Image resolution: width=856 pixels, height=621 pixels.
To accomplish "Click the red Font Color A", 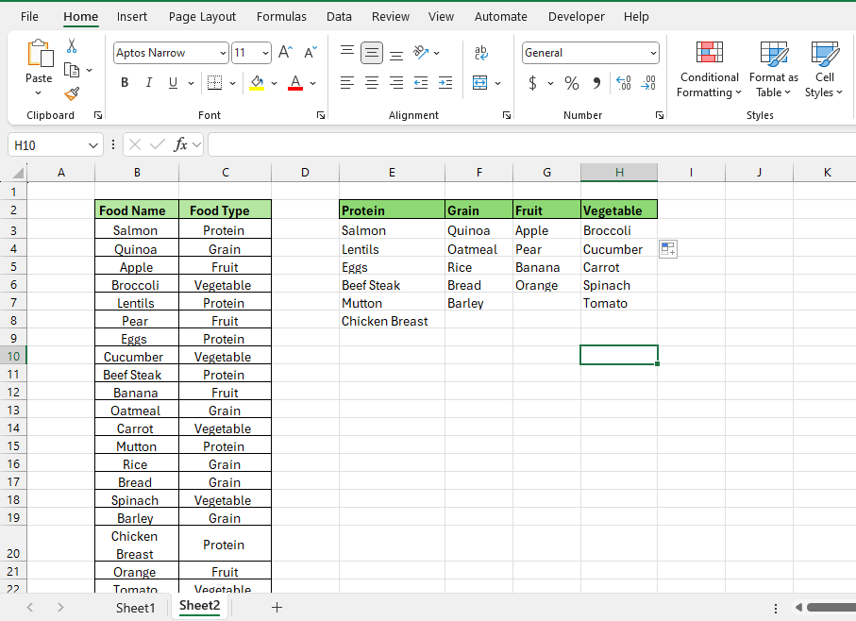I will pyautogui.click(x=295, y=83).
